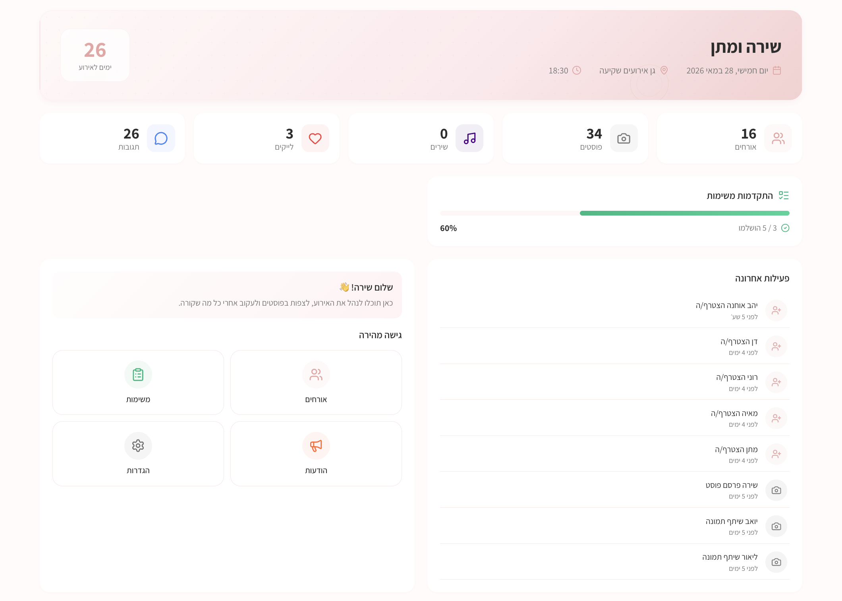Click the התקדמות משימות heading
This screenshot has height=601, width=842.
tap(740, 196)
